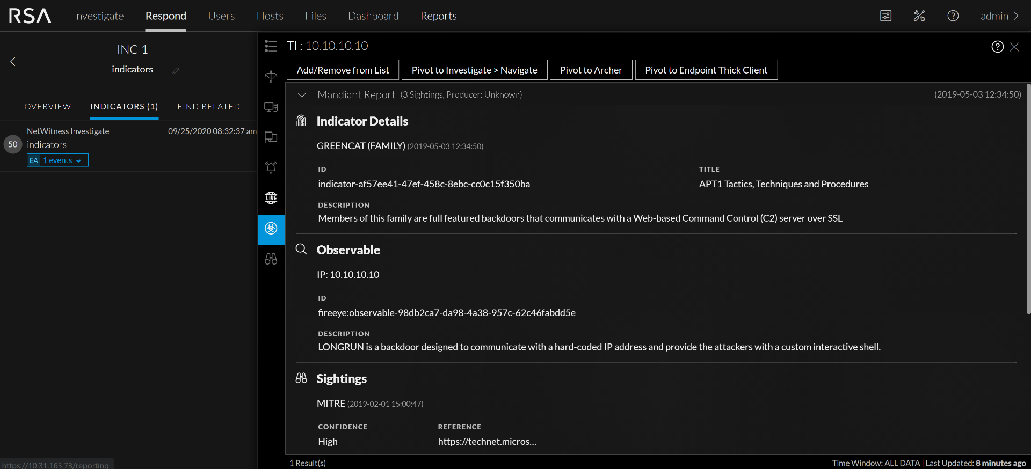Open the Investigate menu
The image size is (1031, 469).
[x=98, y=16]
